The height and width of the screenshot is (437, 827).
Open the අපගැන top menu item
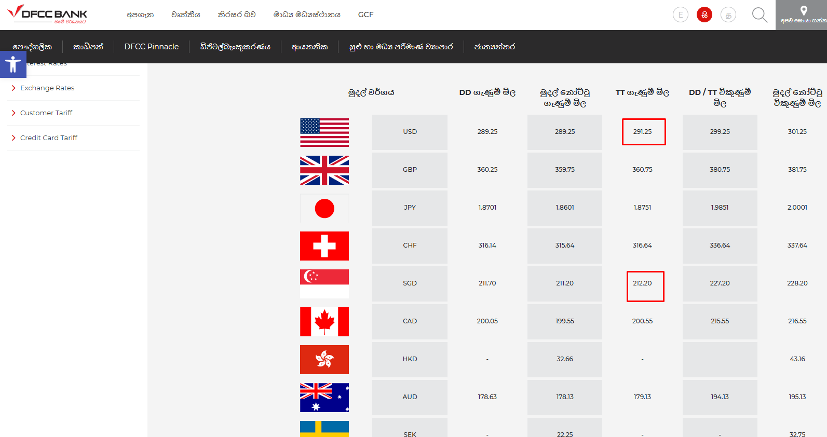(140, 15)
